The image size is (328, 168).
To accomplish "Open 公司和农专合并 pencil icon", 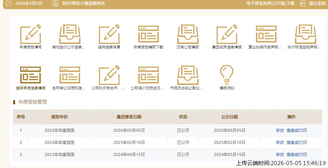I will coord(109,75).
